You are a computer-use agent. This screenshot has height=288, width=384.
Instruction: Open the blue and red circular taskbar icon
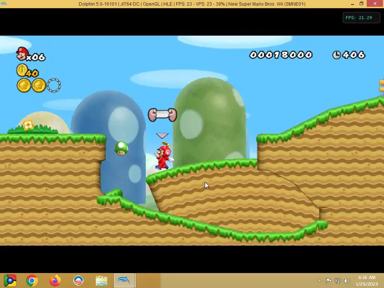[x=78, y=280]
